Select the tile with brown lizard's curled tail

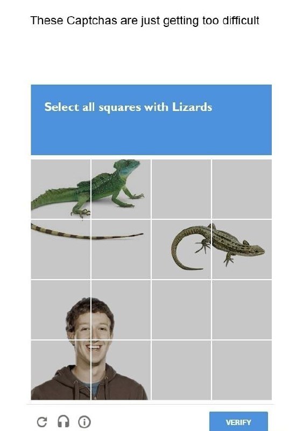pyautogui.click(x=181, y=249)
